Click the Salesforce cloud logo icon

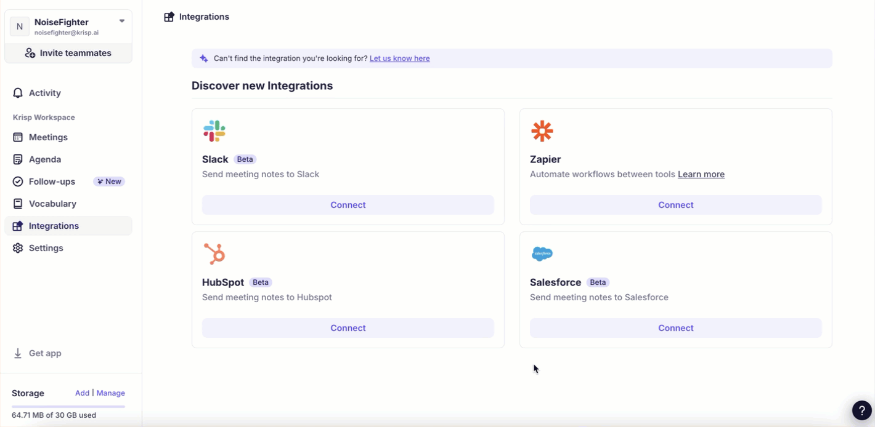coord(542,253)
